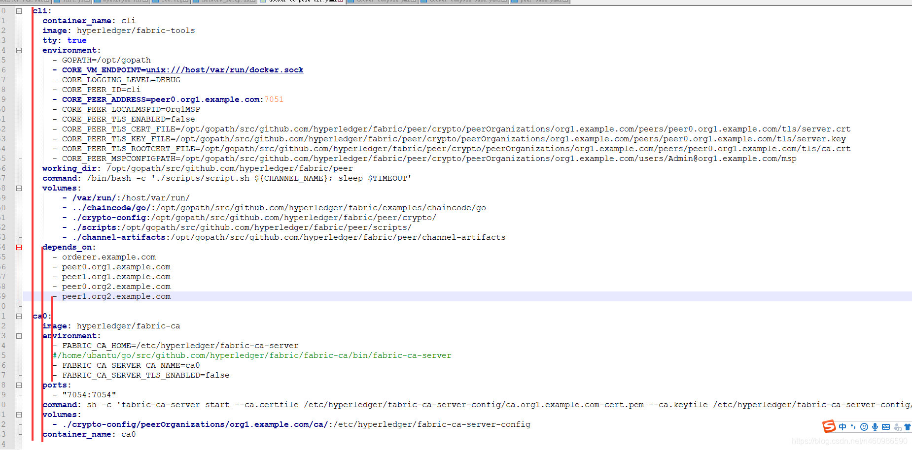Click the 'working_dir:' key
The image size is (912, 450).
[x=71, y=168]
